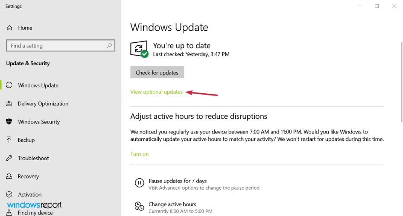
Task: Open Find my device settings
Action: coord(35,213)
